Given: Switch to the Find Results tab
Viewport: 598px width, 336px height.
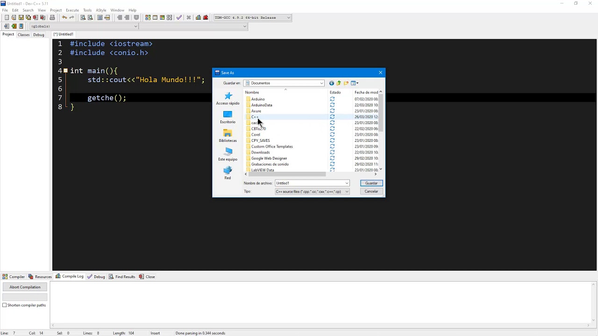Looking at the screenshot, I should [x=122, y=277].
